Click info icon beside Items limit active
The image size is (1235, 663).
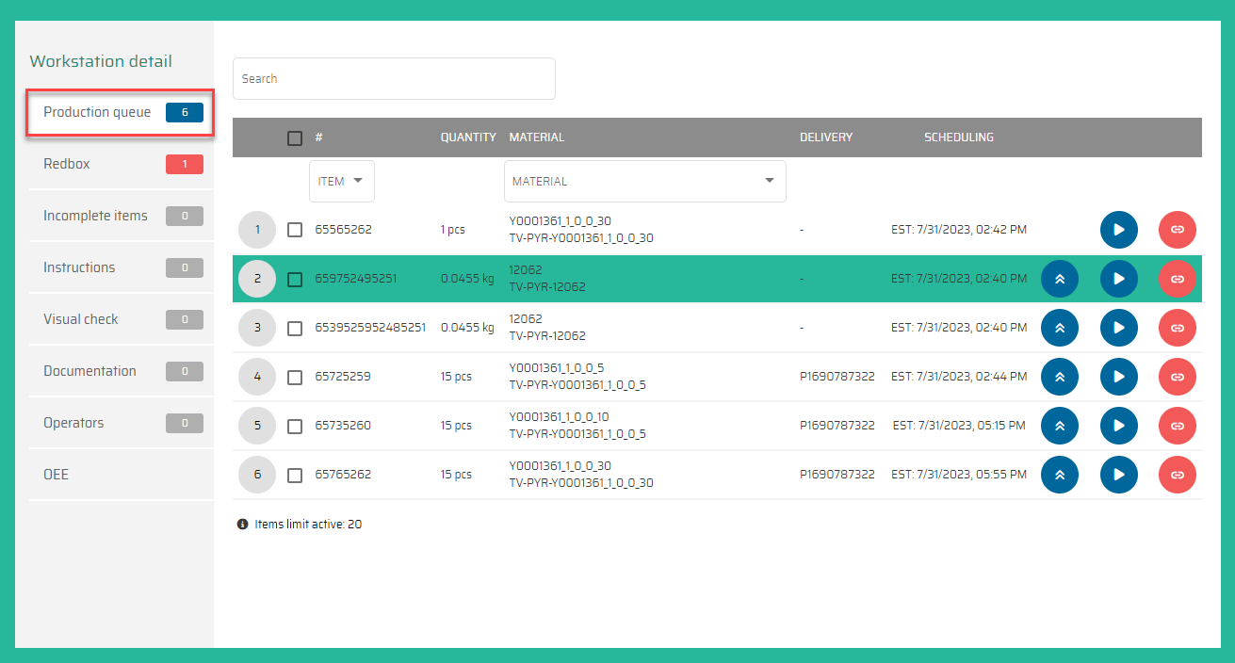[242, 525]
